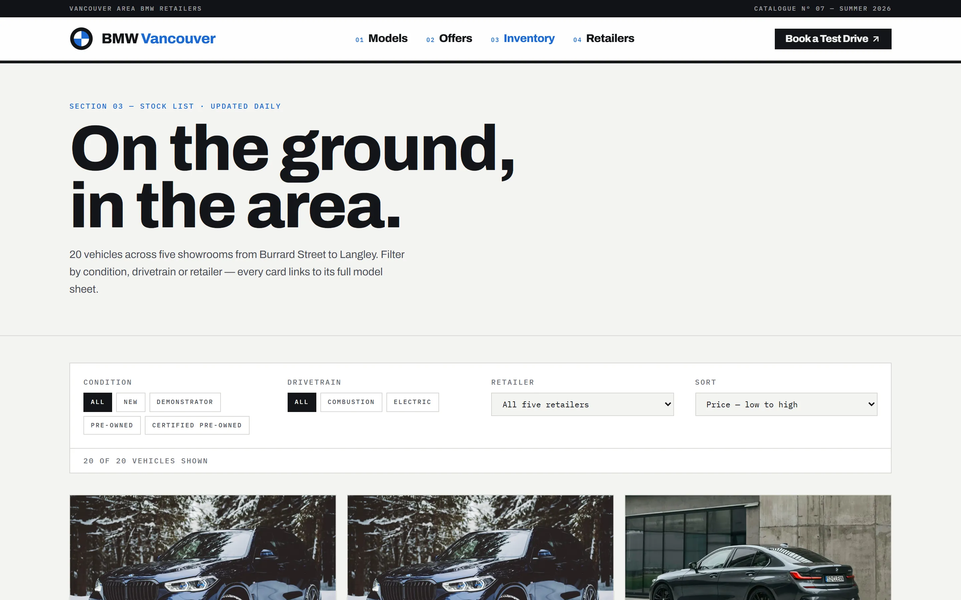Open the Offers nav item

click(449, 38)
